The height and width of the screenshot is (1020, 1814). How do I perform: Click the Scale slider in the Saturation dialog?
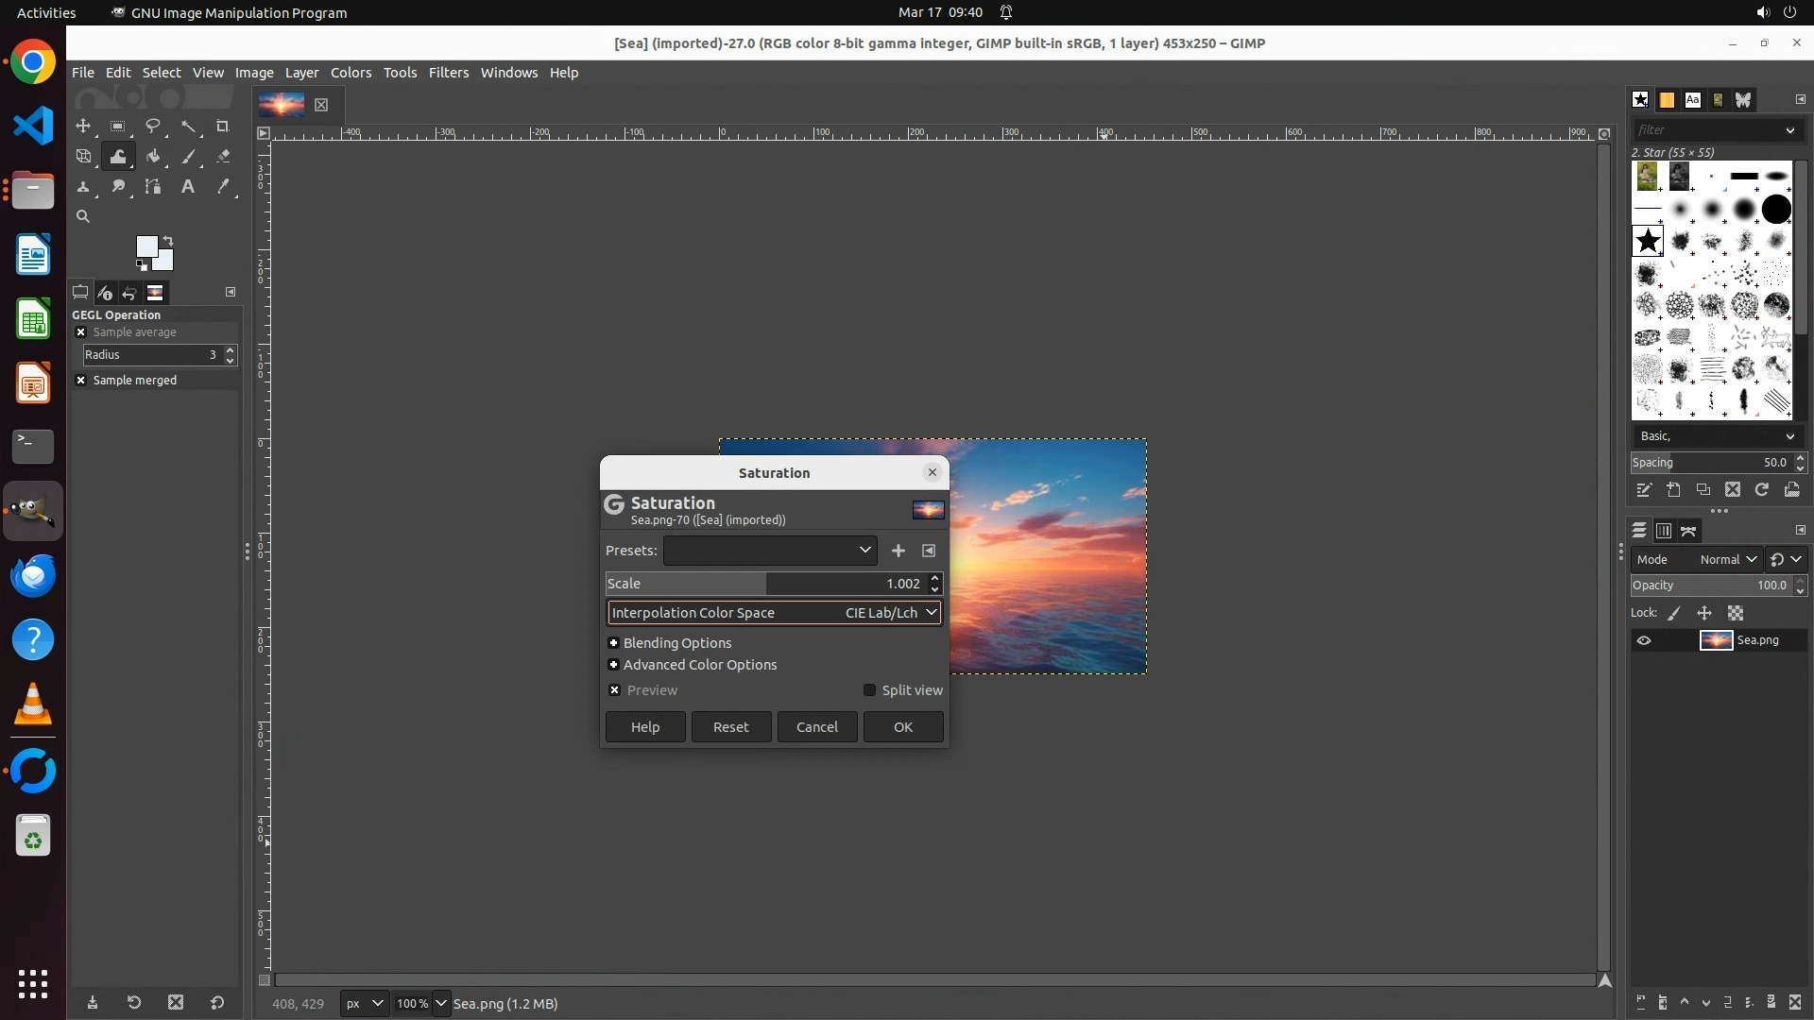765,584
